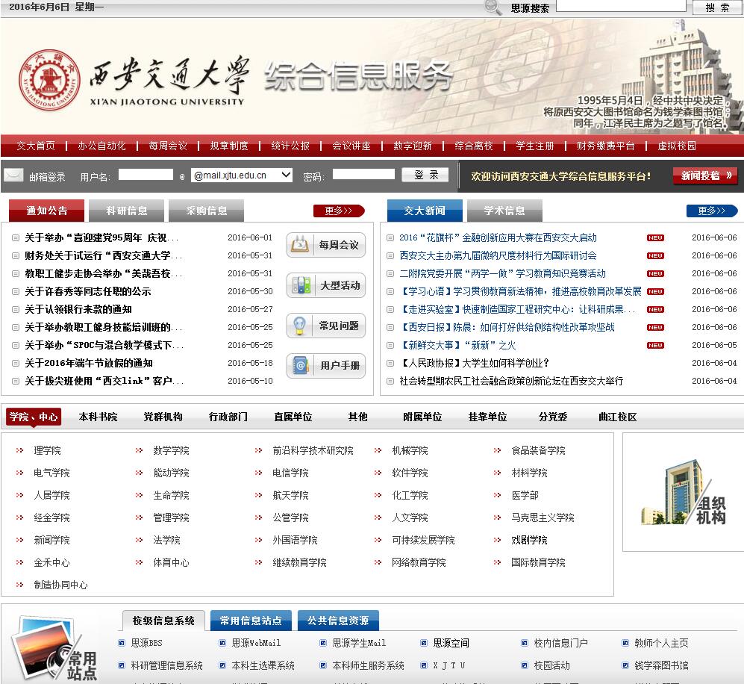Switch to the 通知公告 tab

(x=46, y=211)
